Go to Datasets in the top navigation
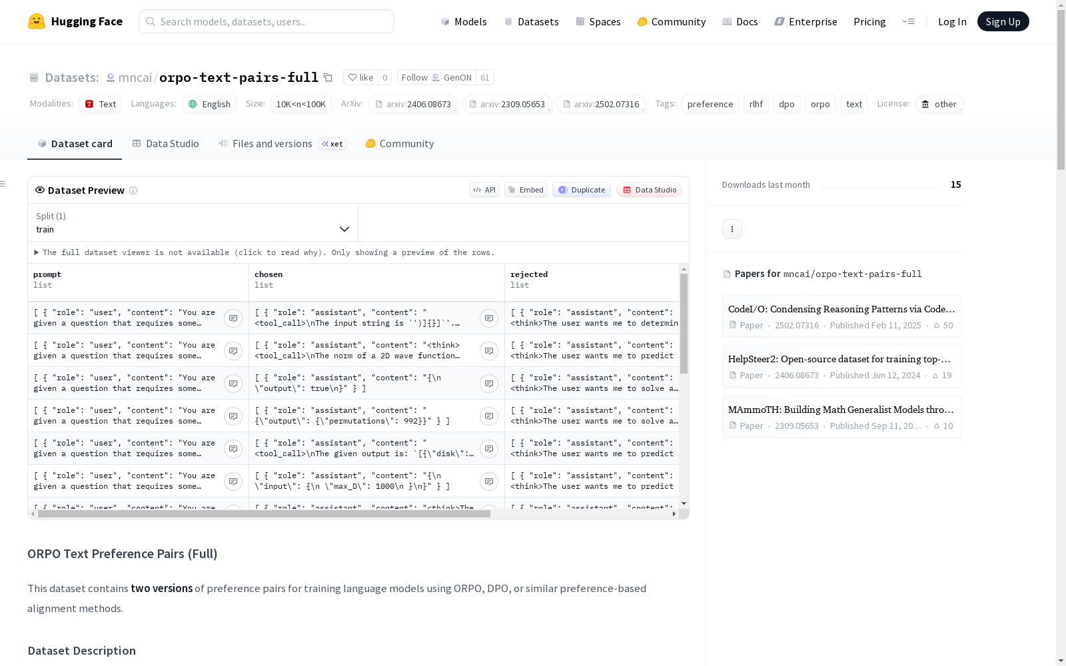 click(x=531, y=21)
